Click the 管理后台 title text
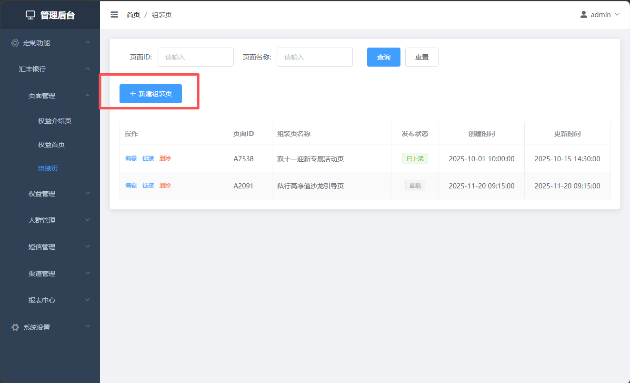Screen dimensions: 630x383 58,15
